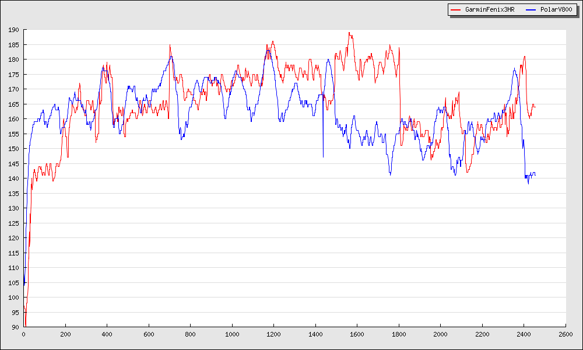Click the 2400 tick label on x-axis
The image size is (583, 350).
tap(524, 335)
